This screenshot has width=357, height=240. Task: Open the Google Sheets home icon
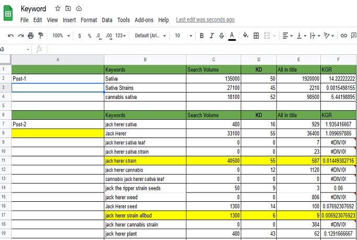pyautogui.click(x=8, y=14)
